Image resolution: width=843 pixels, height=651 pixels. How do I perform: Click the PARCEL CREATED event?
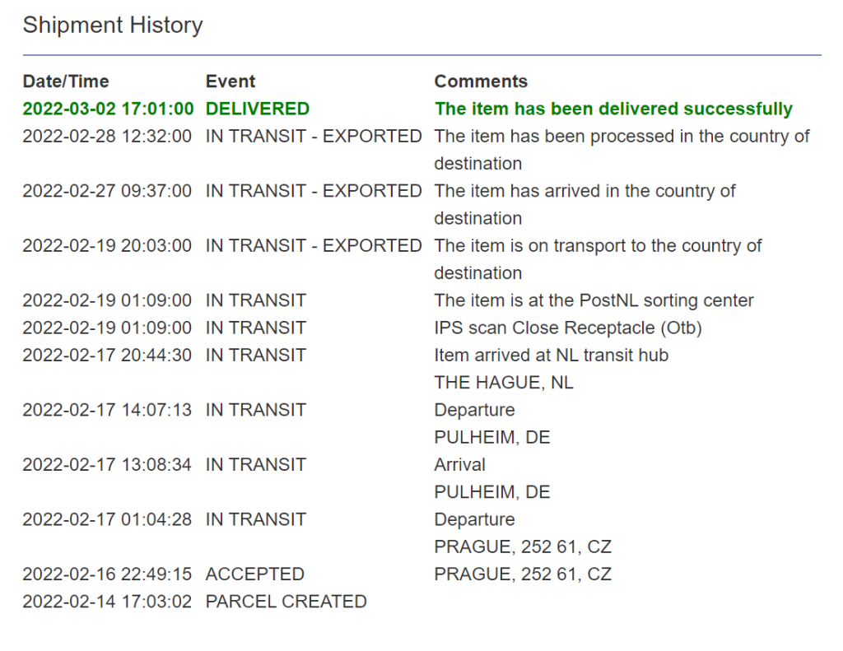(x=286, y=602)
